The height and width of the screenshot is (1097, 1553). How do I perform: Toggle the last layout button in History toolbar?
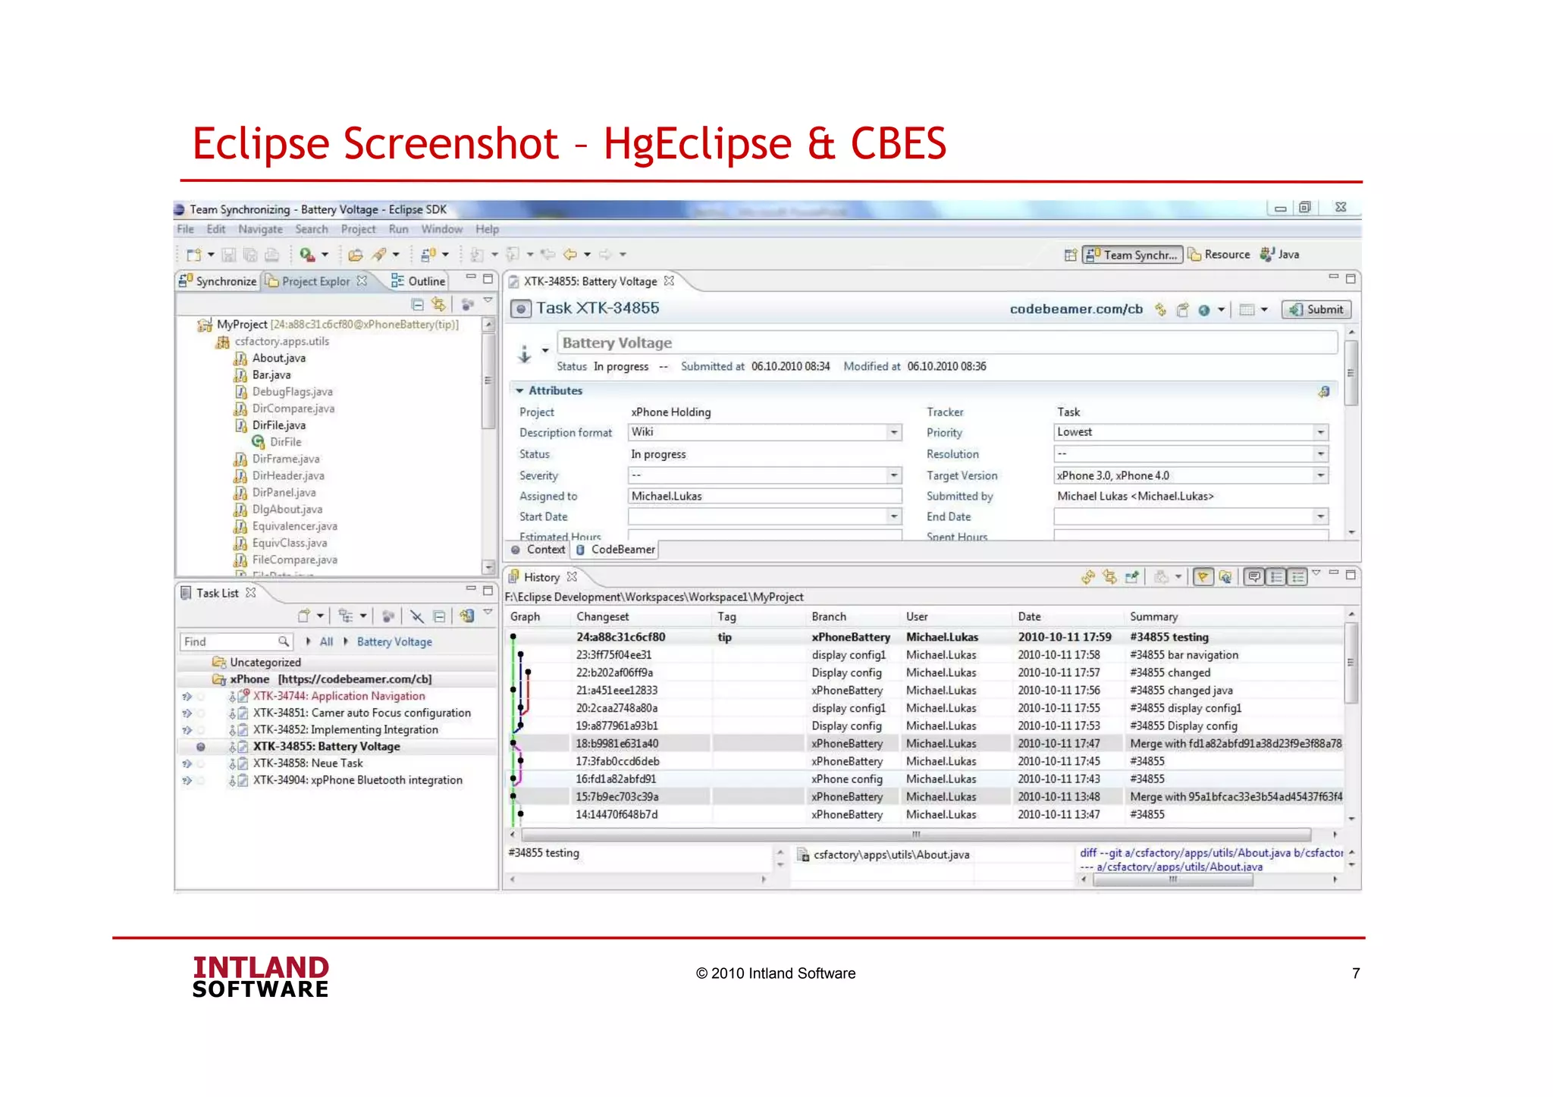[1298, 578]
